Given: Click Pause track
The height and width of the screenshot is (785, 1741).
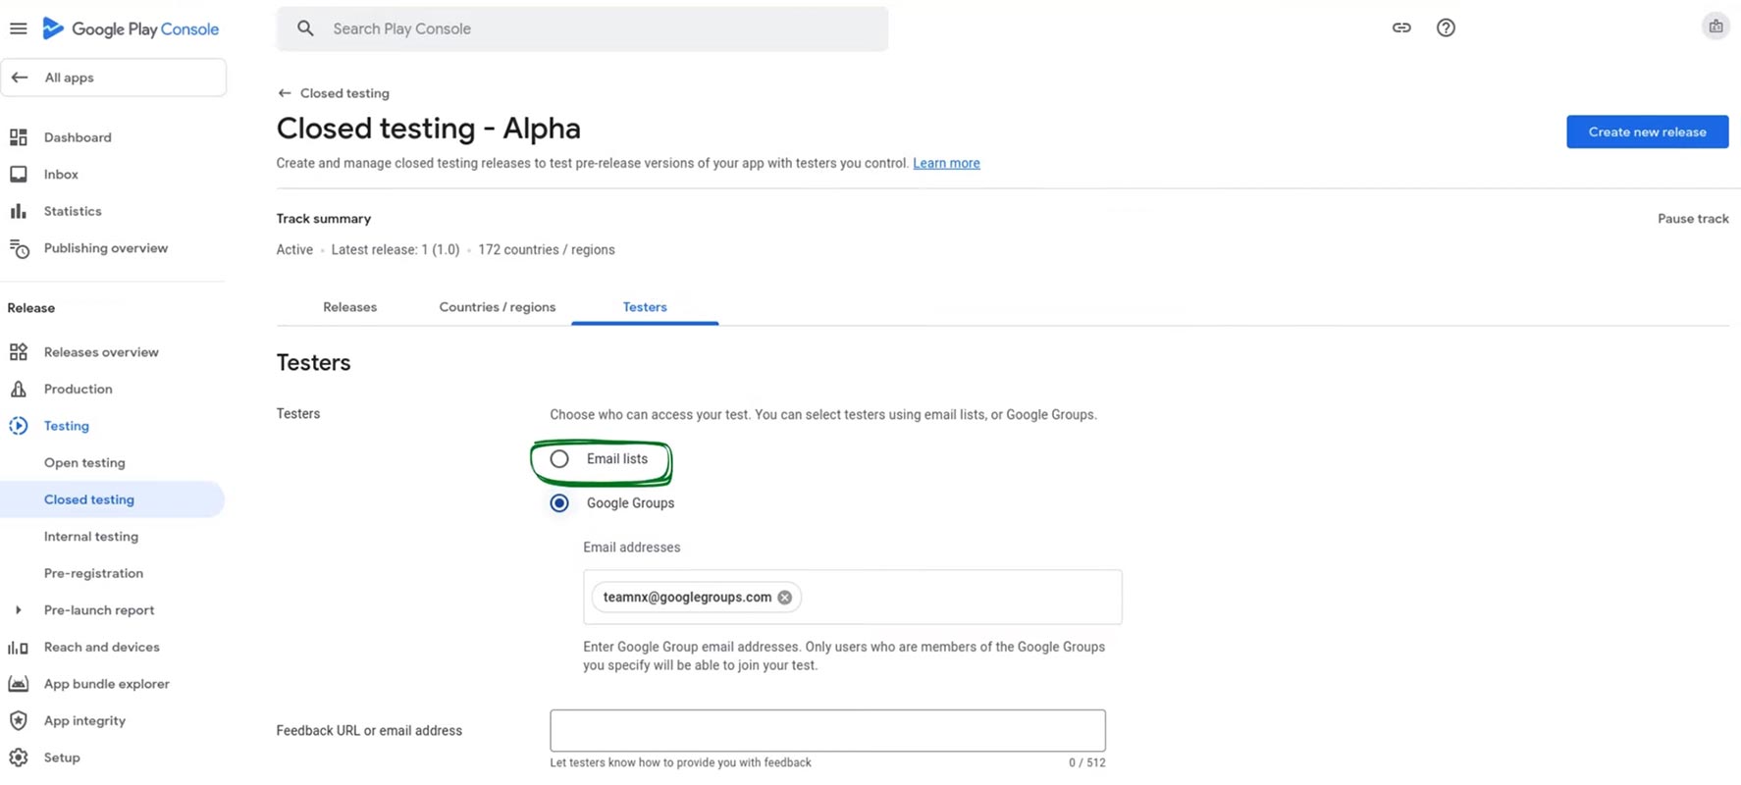Looking at the screenshot, I should (1693, 219).
